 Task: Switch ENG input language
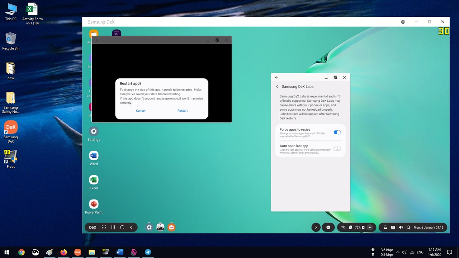pos(420,252)
